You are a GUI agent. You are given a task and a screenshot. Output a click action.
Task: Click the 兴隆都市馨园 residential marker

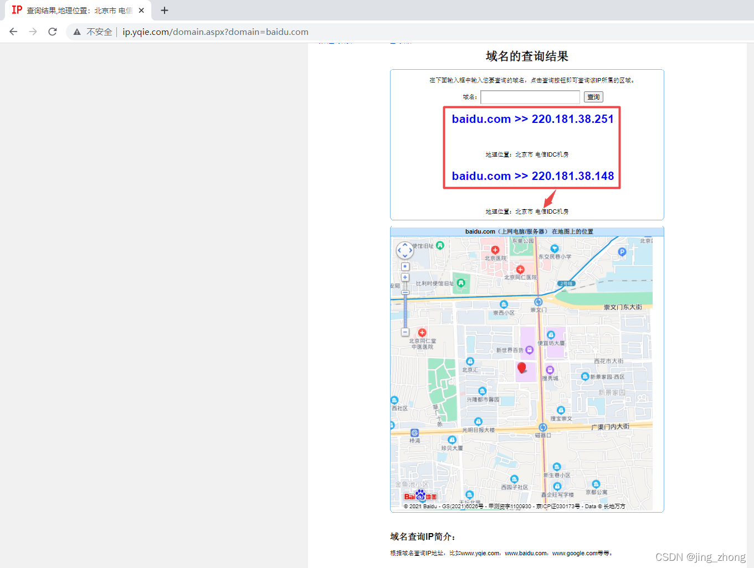[x=482, y=391]
